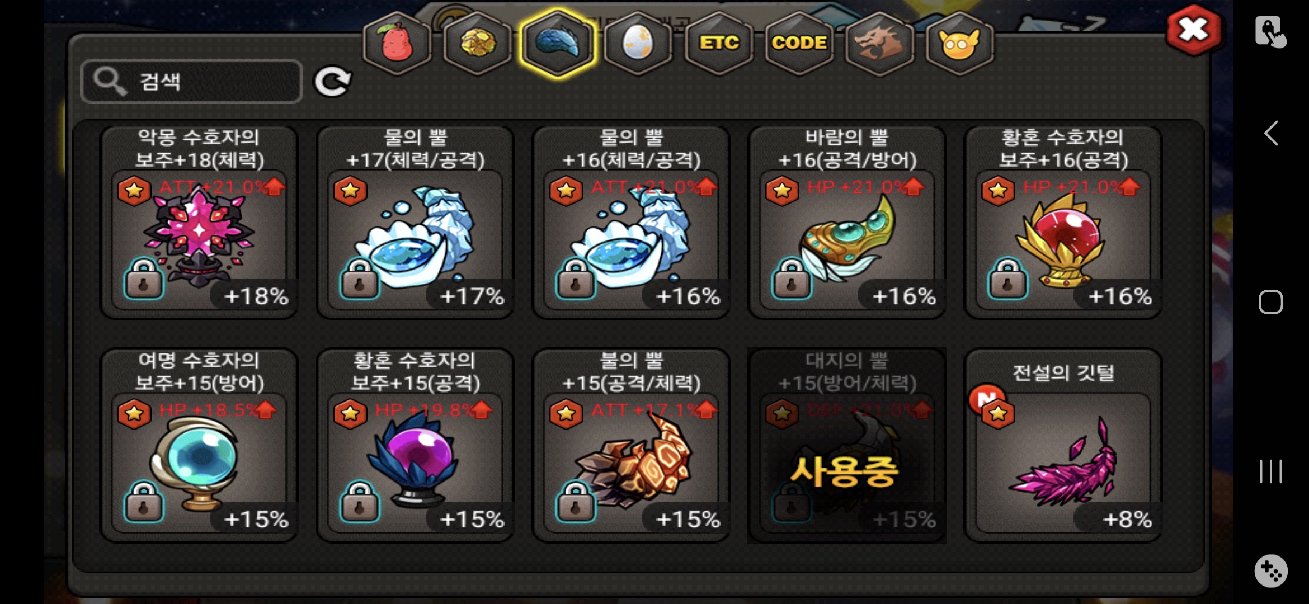The image size is (1309, 604).
Task: Tap the Android back navigation arrow
Action: [x=1271, y=133]
